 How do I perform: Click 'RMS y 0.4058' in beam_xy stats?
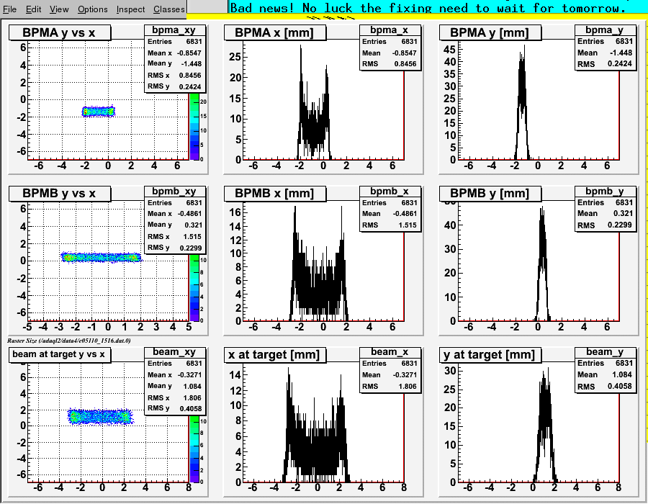(x=174, y=408)
